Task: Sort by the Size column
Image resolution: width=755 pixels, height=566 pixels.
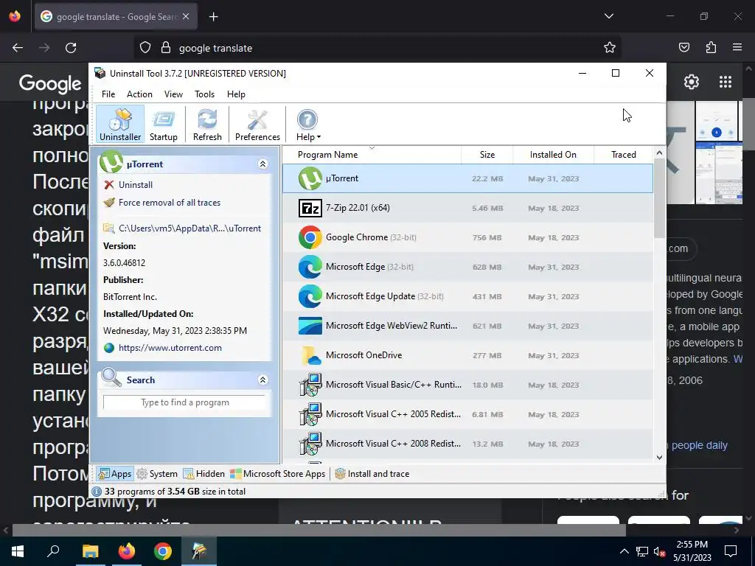Action: (487, 155)
